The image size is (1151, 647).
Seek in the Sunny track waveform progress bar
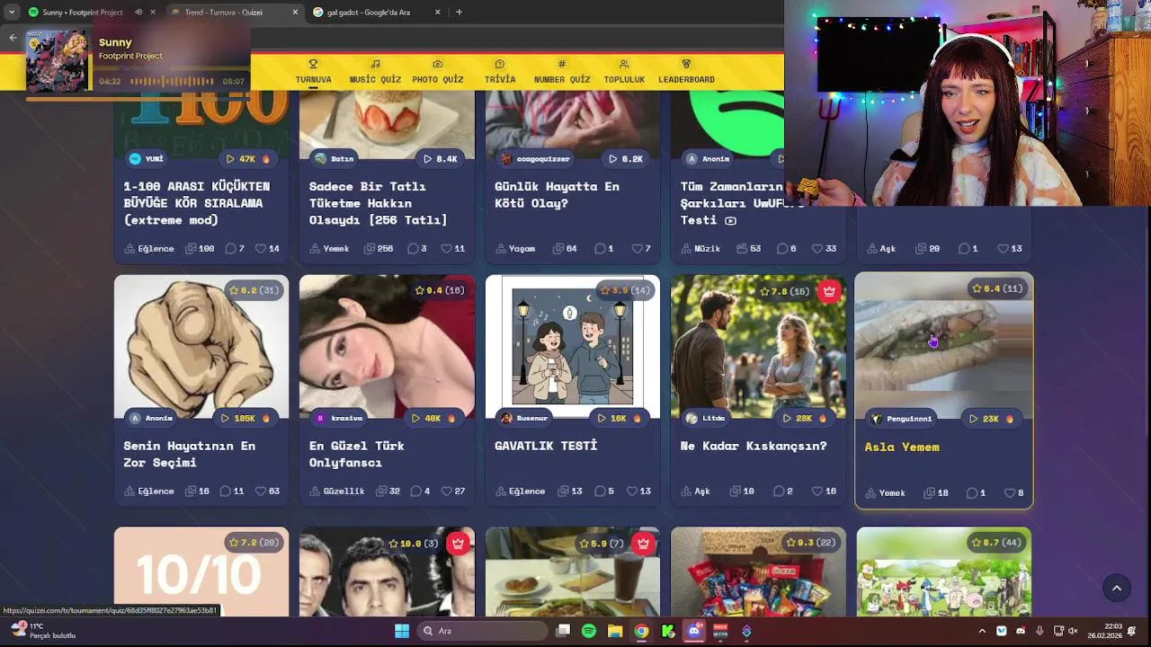[172, 81]
